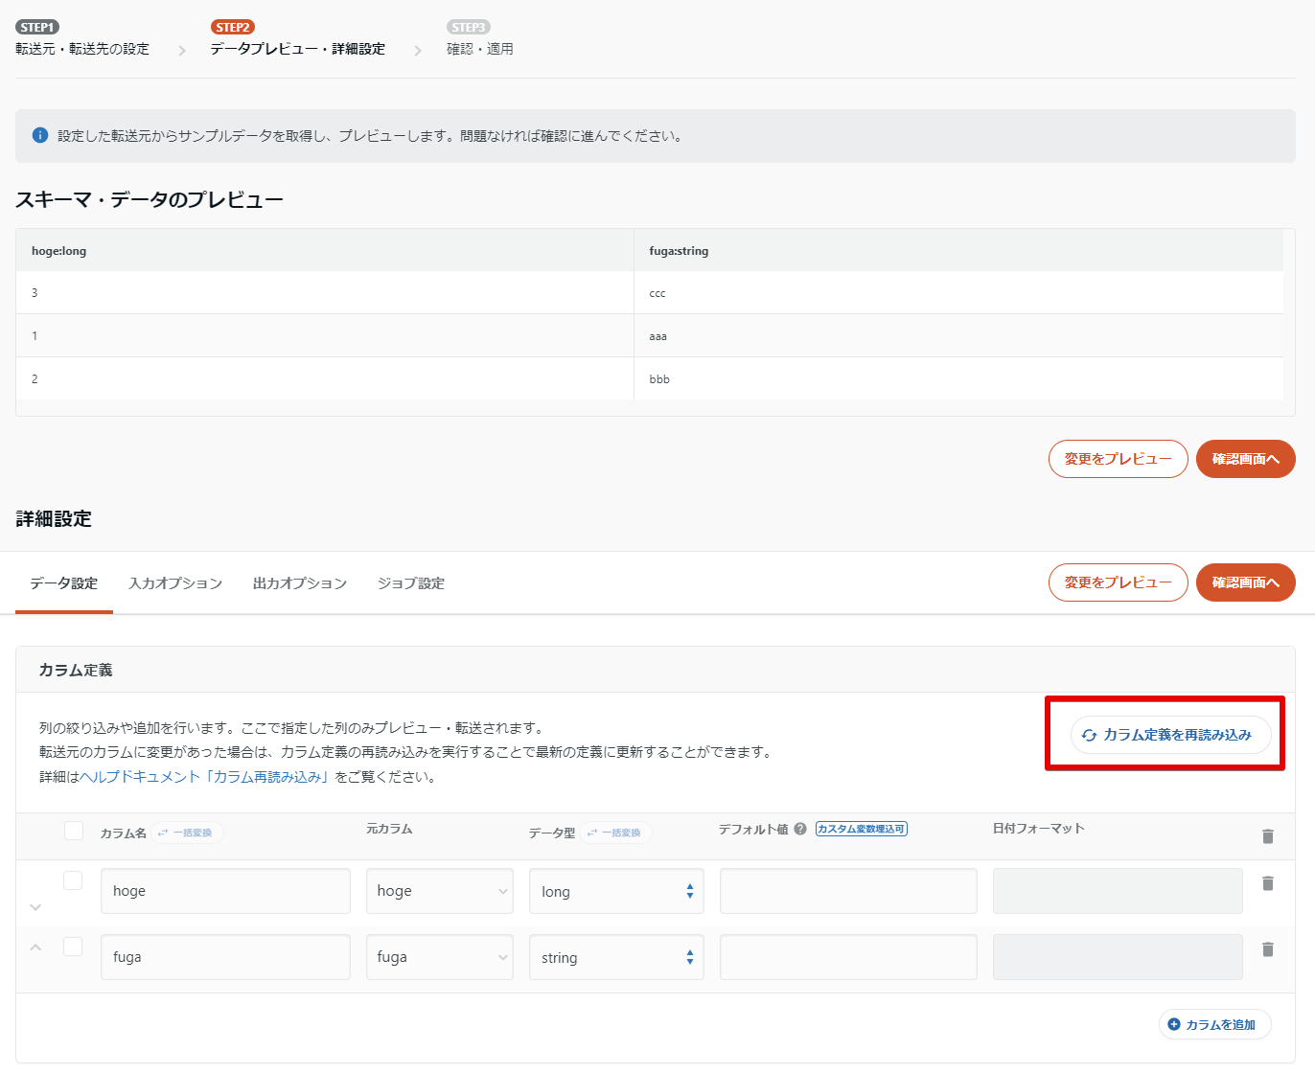Move the fuga row up with its arrow
The image size is (1315, 1073).
35,947
